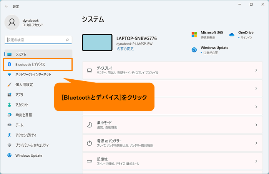Click the 個人用設定 paintbrush icon

coord(10,85)
